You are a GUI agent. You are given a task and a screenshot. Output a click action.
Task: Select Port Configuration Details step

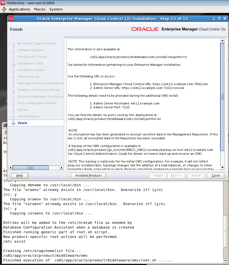point(37,103)
